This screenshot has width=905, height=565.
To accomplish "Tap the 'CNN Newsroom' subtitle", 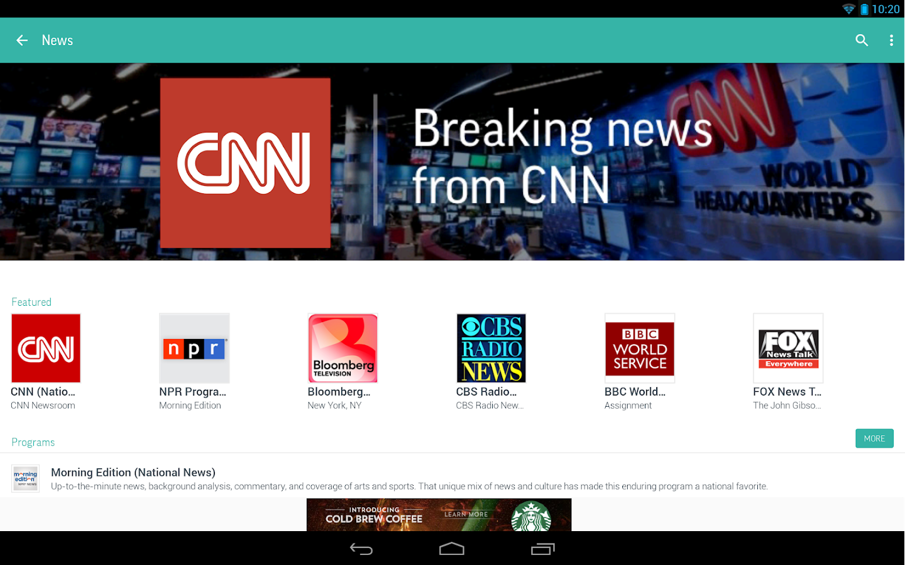I will point(43,406).
